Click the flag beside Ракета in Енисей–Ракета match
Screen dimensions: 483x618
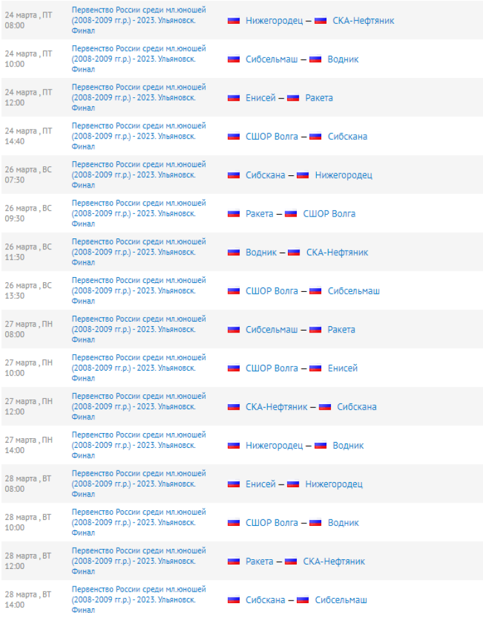click(293, 98)
